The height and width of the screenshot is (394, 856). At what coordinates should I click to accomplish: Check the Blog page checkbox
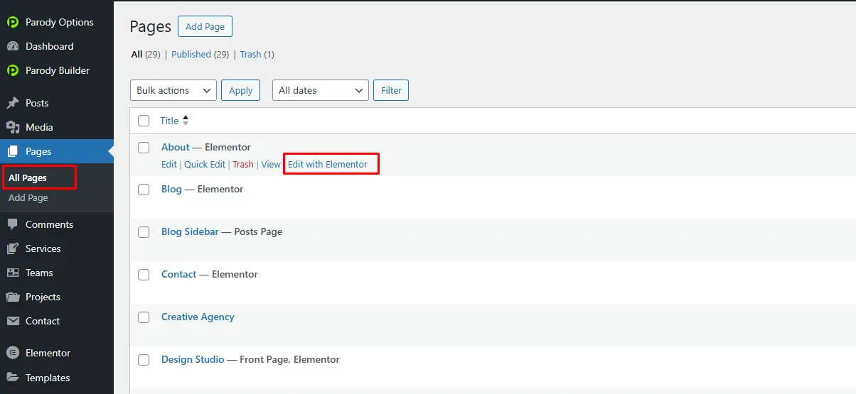(x=144, y=190)
